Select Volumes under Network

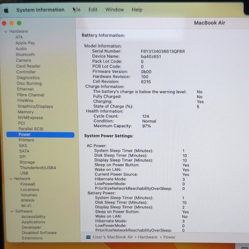[x=29, y=195]
